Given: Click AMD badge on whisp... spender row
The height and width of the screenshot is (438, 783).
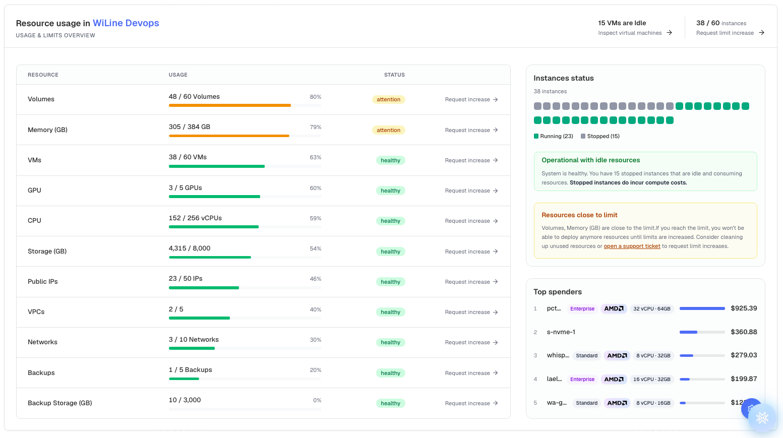Looking at the screenshot, I should (x=617, y=355).
